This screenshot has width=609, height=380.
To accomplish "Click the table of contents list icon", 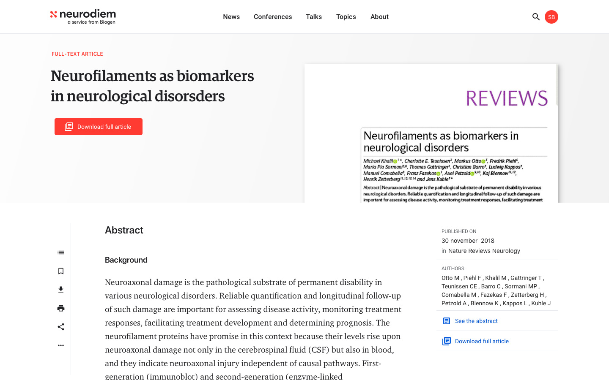I will (61, 252).
